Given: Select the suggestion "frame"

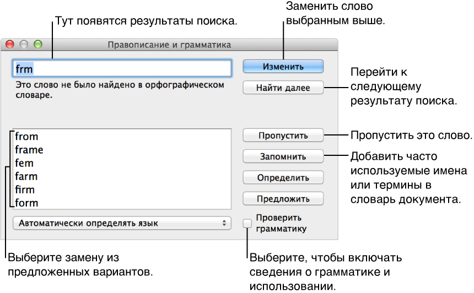Looking at the screenshot, I should click(x=29, y=150).
